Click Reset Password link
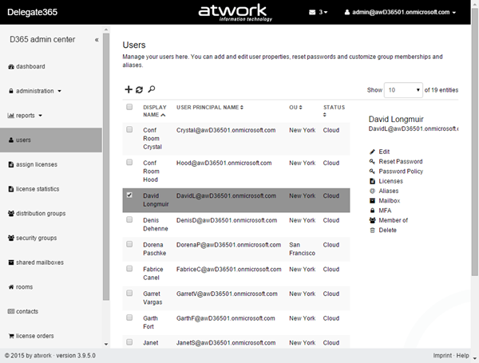 coord(400,161)
